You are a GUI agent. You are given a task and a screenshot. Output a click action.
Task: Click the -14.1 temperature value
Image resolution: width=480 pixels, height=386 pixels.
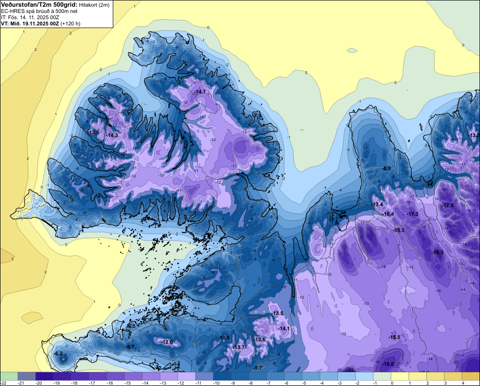(x=284, y=328)
